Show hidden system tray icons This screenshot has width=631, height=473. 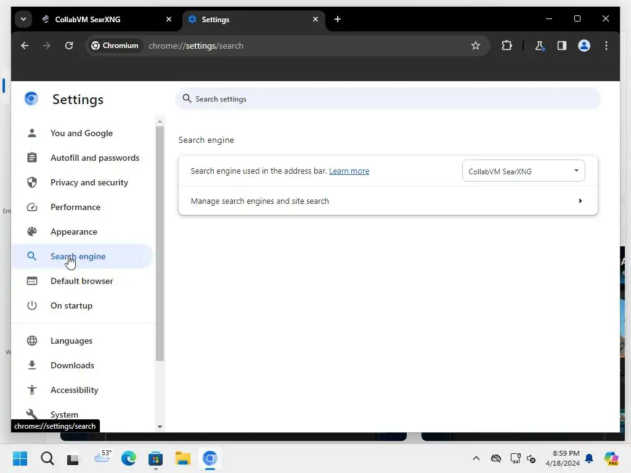pyautogui.click(x=476, y=458)
